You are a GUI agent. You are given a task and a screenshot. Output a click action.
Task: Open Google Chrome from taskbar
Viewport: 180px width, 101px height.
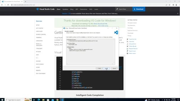pyautogui.click(x=57, y=100)
